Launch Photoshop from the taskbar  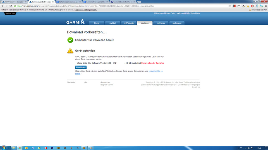point(52,148)
